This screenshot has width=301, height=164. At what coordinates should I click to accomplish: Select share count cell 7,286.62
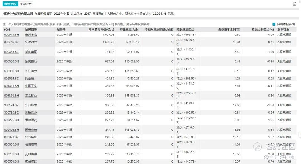pos(133,35)
